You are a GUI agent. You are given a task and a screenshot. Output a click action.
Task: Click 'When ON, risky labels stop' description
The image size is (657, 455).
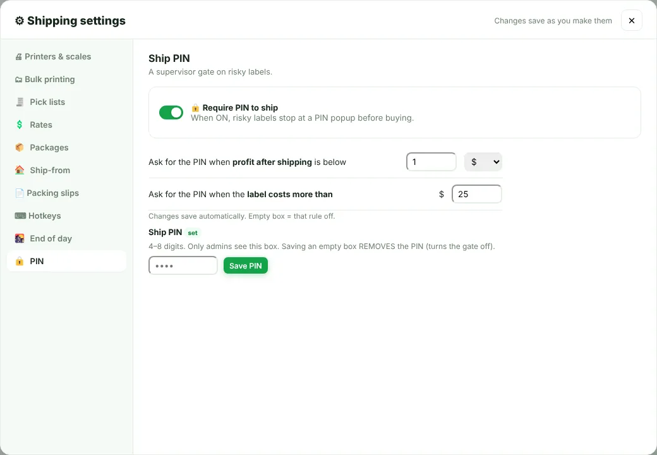pyautogui.click(x=302, y=118)
